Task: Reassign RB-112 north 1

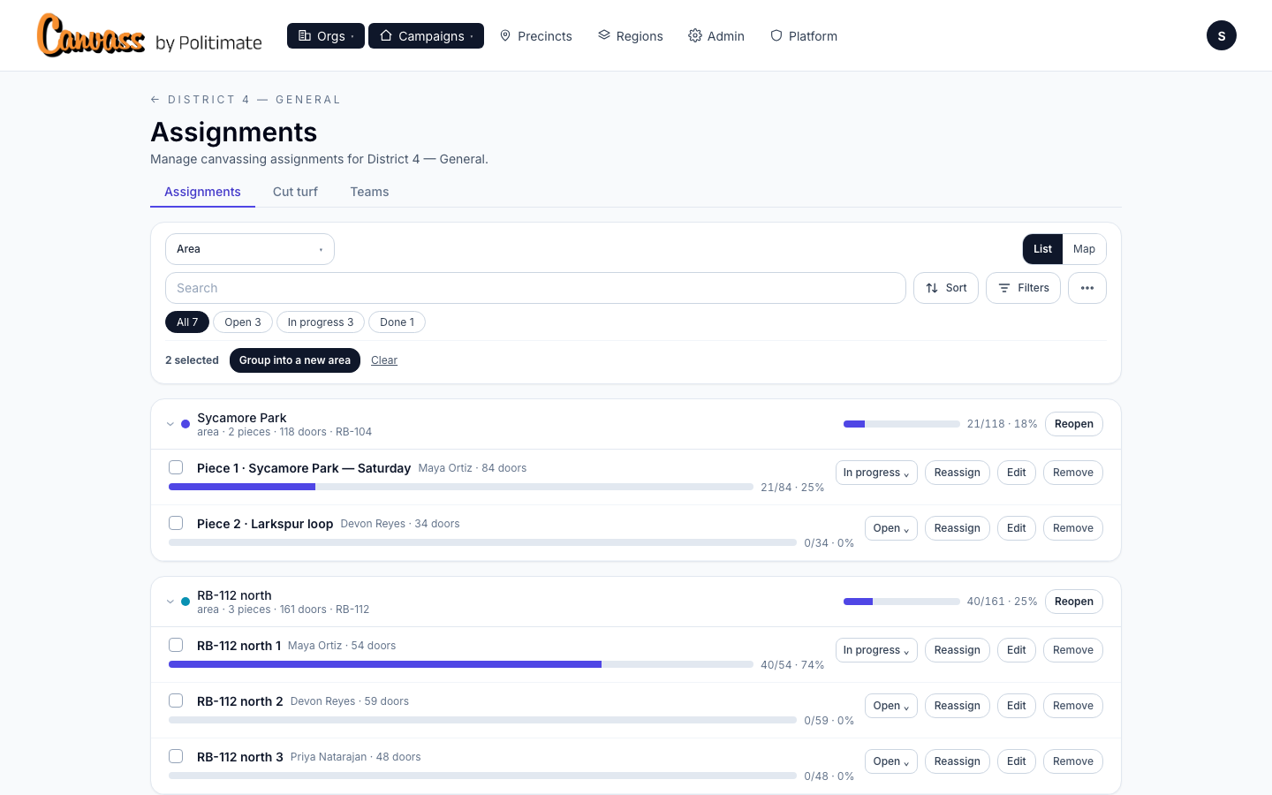Action: coord(958,650)
